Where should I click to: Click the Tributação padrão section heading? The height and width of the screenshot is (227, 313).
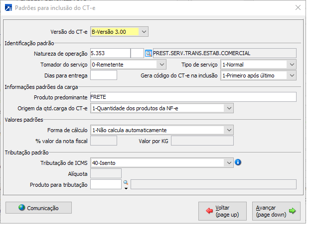click(x=26, y=152)
